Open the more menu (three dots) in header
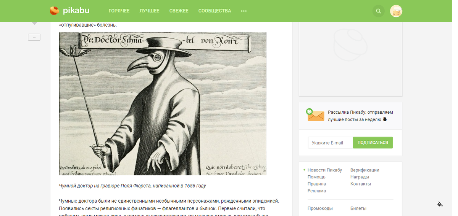458x216 pixels. click(x=244, y=11)
